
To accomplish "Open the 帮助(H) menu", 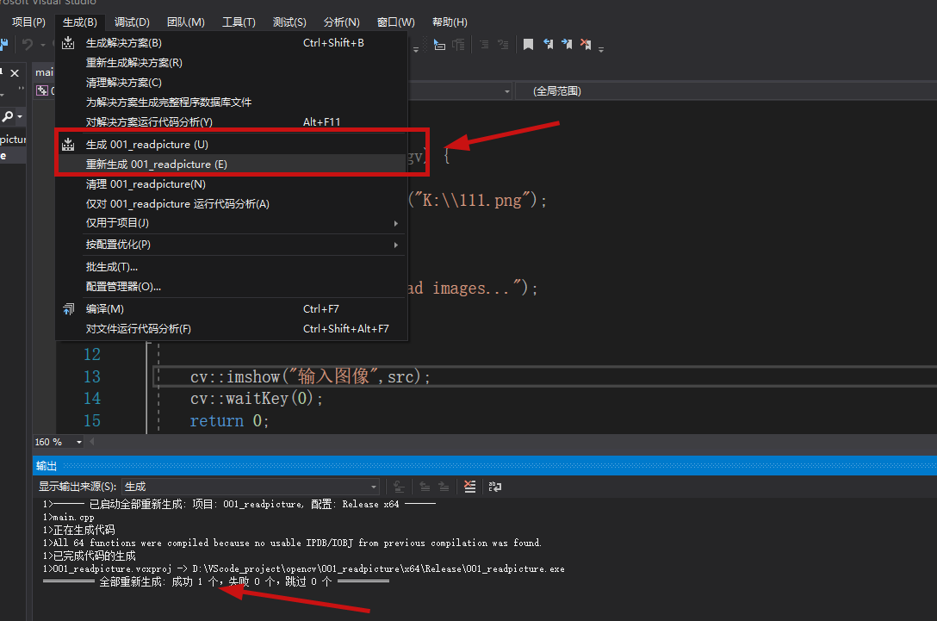I will pyautogui.click(x=450, y=22).
